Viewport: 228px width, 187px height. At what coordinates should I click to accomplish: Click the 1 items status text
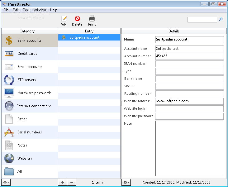97,182
